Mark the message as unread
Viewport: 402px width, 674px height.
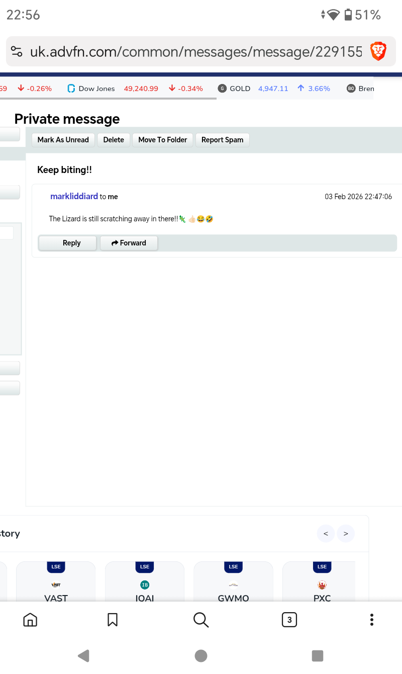click(63, 140)
